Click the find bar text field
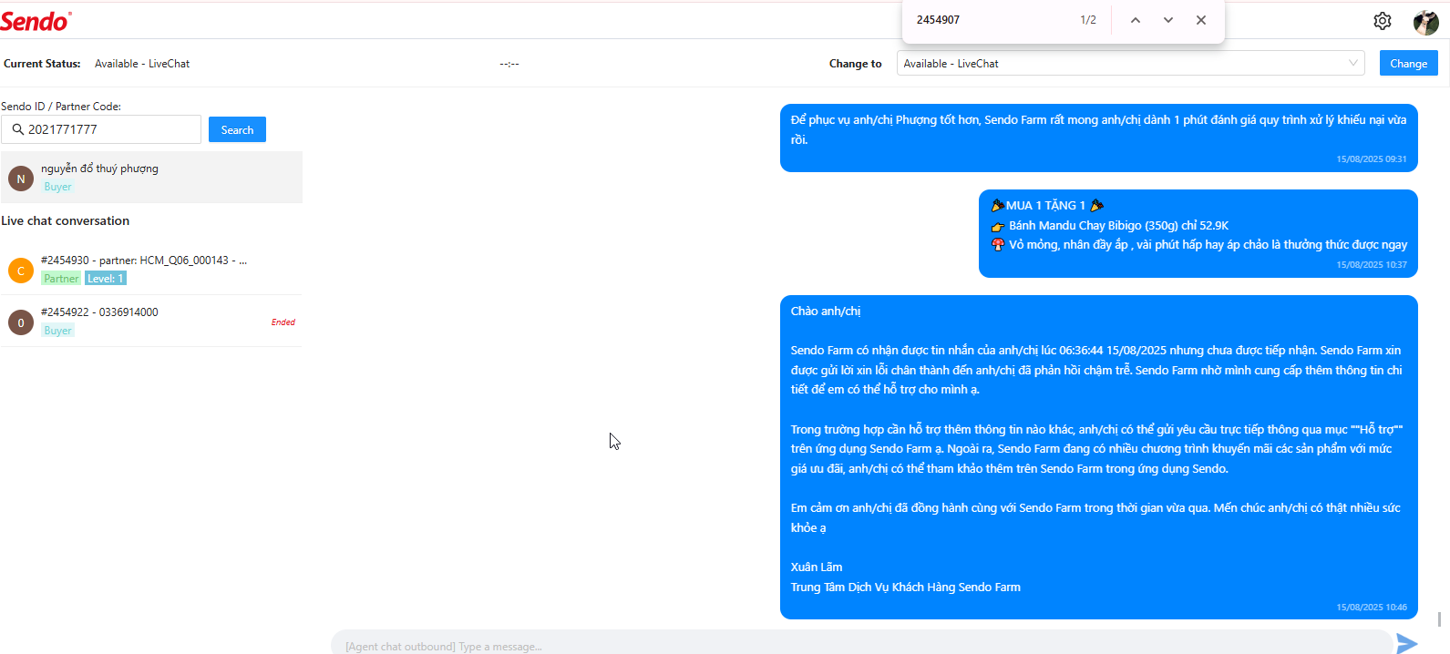The width and height of the screenshot is (1450, 654). pos(989,20)
